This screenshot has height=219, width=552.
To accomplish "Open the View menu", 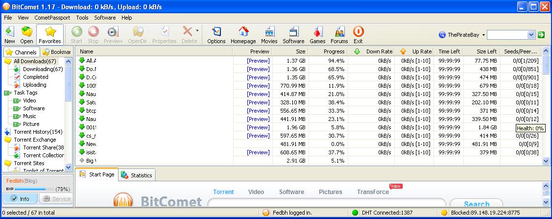I will [x=23, y=18].
